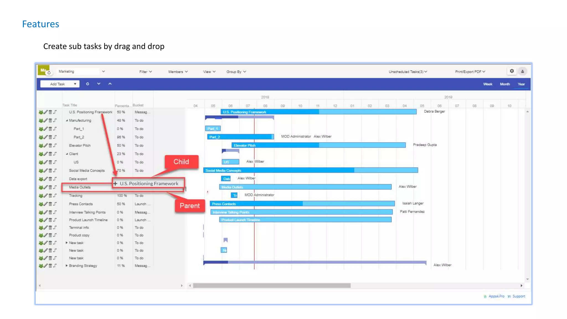Click the '96 %' value in Part_2 row
Image resolution: width=567 pixels, height=319 pixels.
[x=121, y=137]
